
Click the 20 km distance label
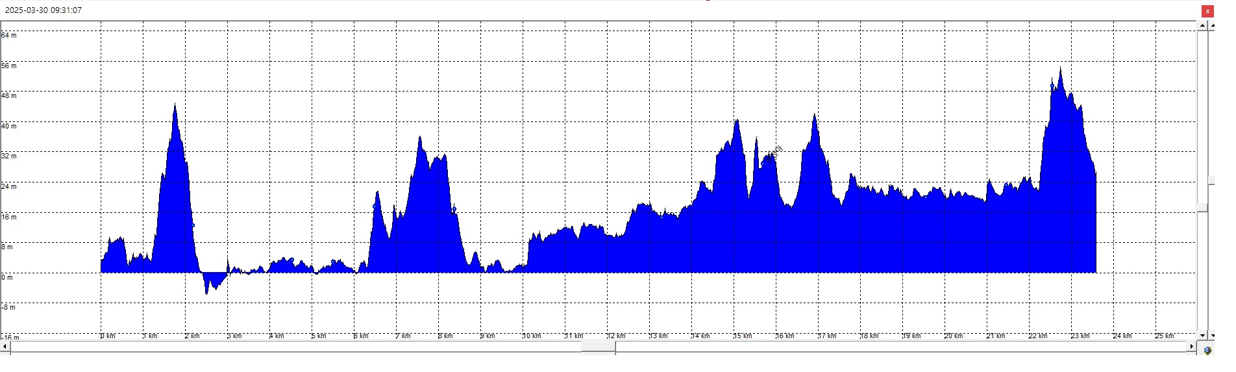pos(954,336)
